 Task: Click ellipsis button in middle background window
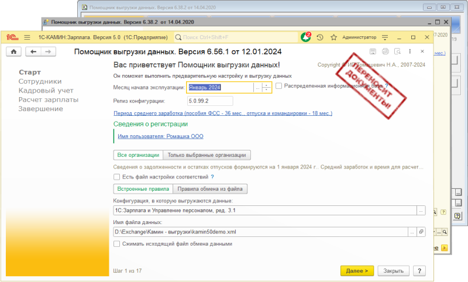pos(439,232)
